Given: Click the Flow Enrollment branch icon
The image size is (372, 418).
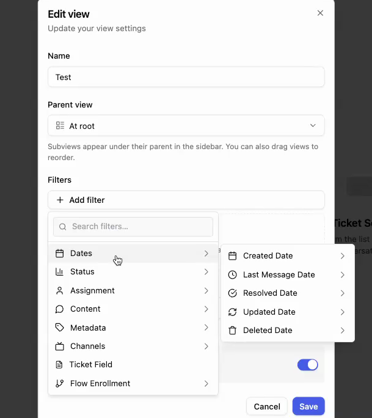Looking at the screenshot, I should tap(60, 384).
